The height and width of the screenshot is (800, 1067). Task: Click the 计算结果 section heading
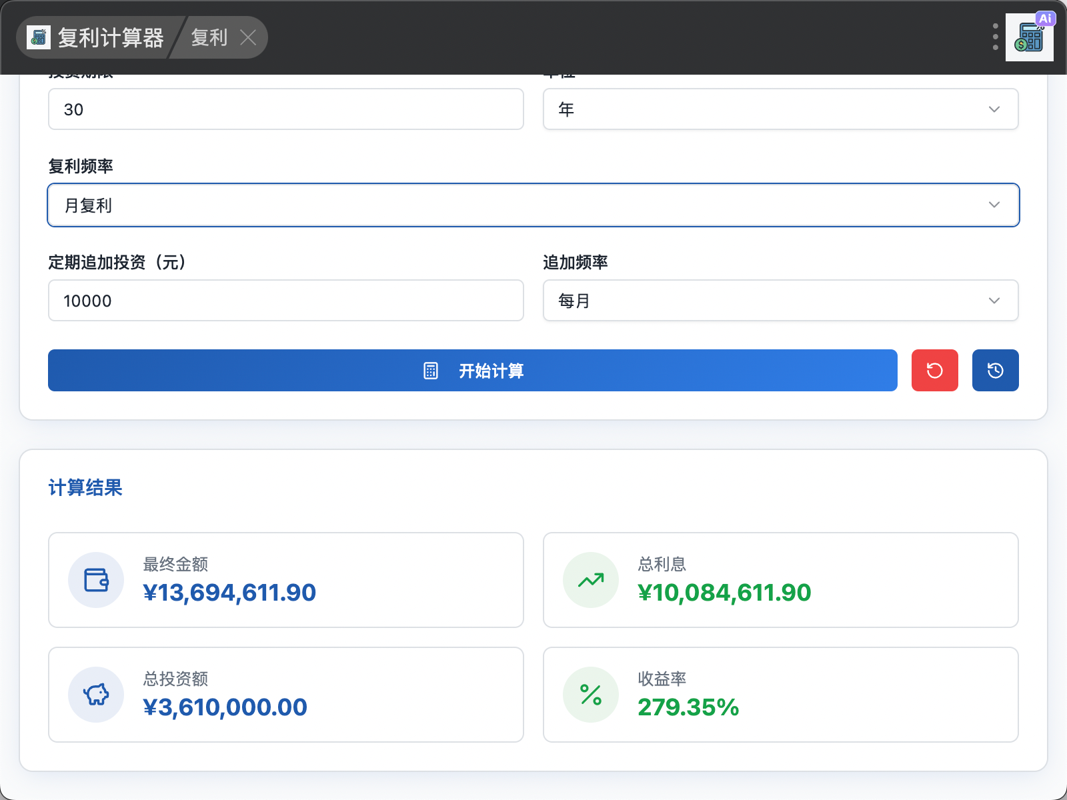[x=85, y=487]
